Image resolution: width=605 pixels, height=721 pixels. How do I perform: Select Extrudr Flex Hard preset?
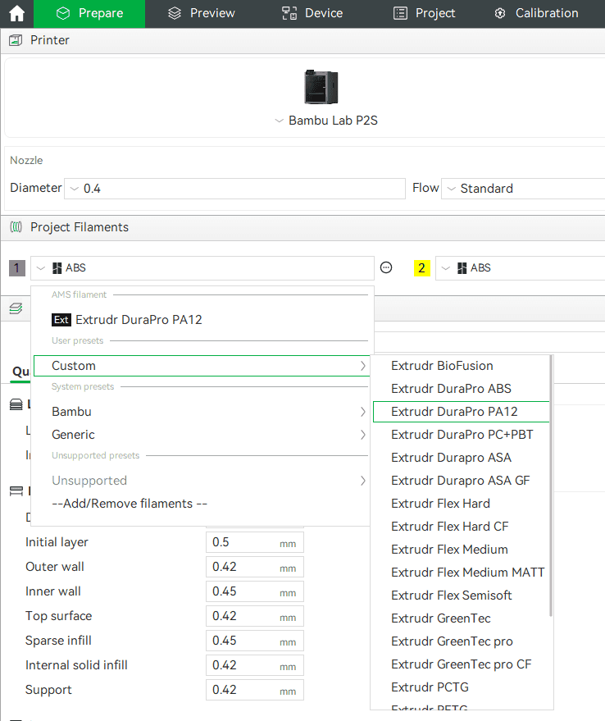(x=461, y=504)
